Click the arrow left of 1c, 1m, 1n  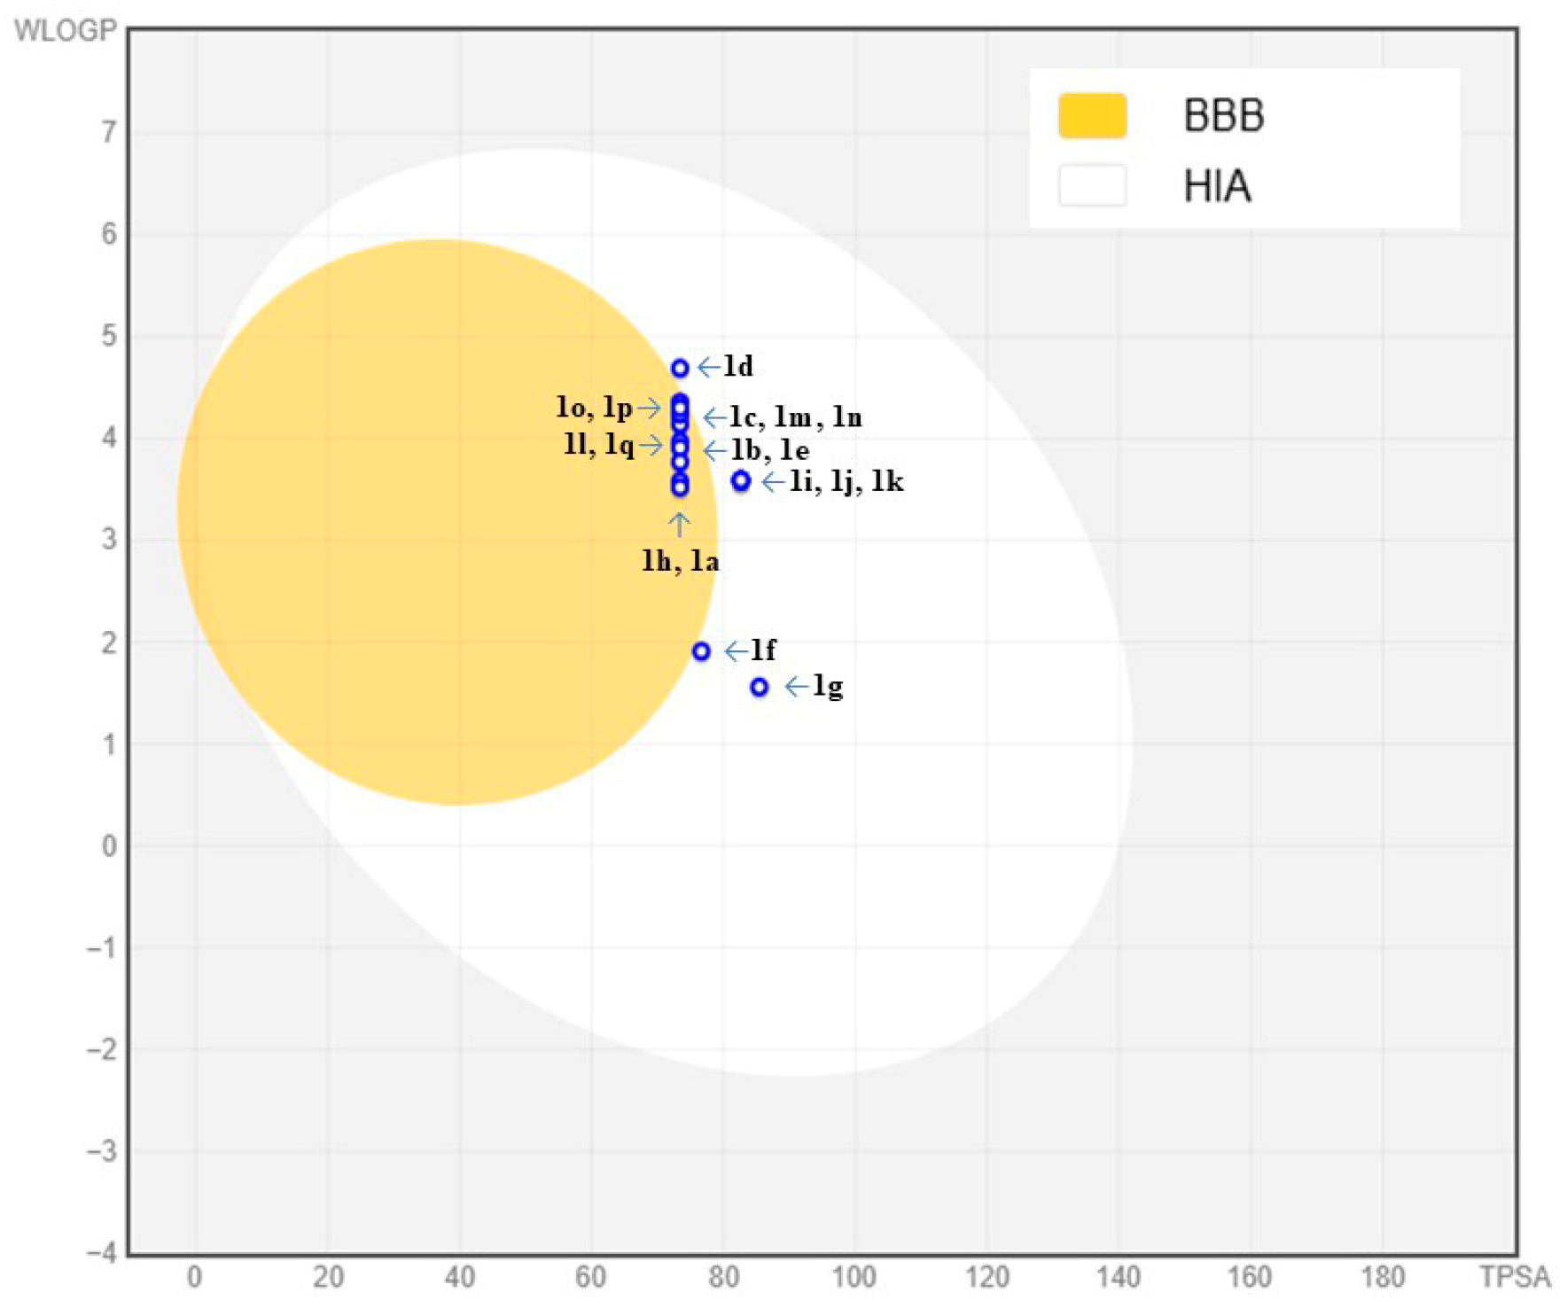point(714,417)
